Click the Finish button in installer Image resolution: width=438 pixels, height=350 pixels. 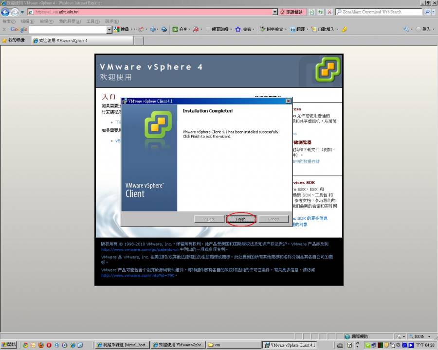click(x=241, y=219)
